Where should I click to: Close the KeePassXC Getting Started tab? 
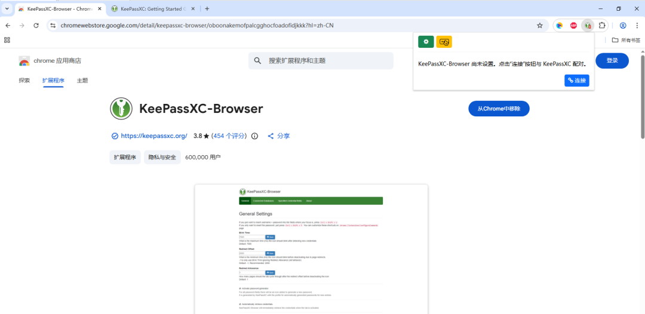coord(193,8)
